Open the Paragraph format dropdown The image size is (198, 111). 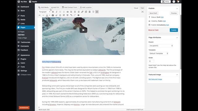coord(44,12)
